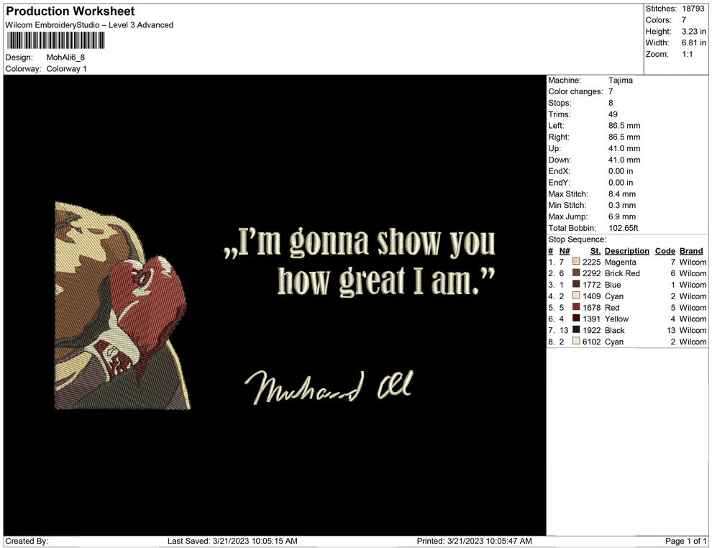Choose the Black 1922 color swatch
Viewport: 712px width, 548px height.
click(576, 329)
